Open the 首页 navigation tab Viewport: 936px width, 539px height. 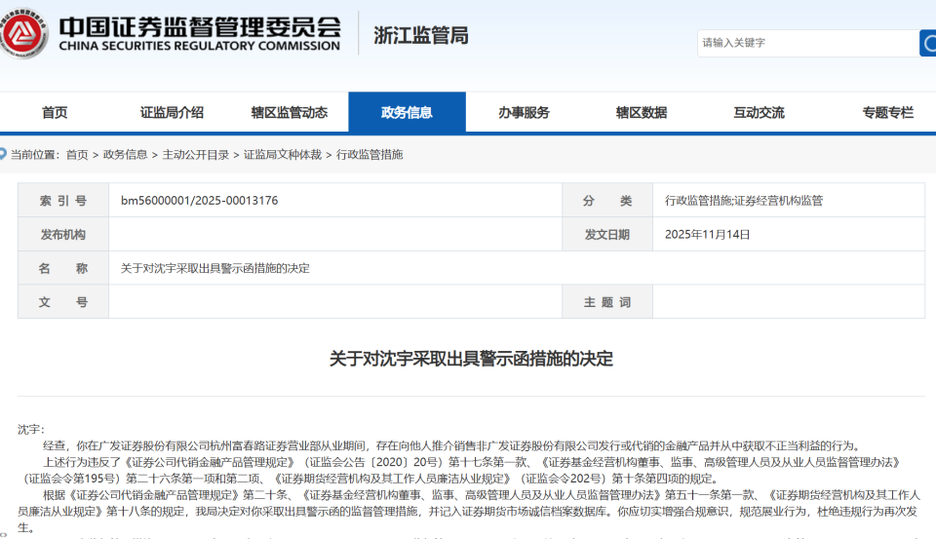click(55, 112)
